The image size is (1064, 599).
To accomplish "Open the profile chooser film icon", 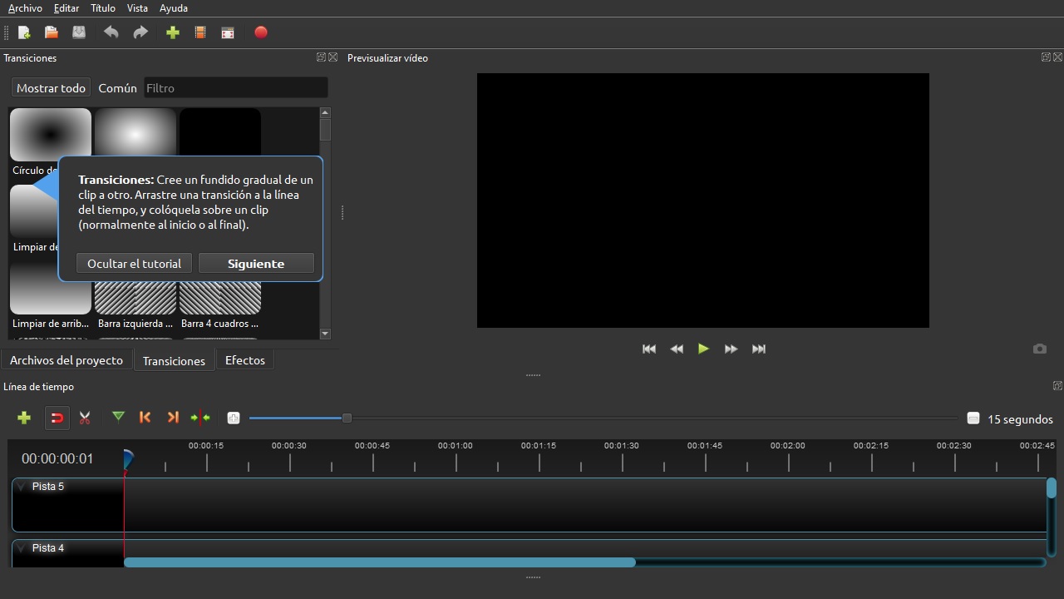I will click(200, 32).
